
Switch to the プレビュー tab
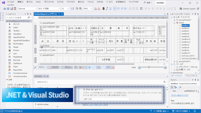point(67,67)
